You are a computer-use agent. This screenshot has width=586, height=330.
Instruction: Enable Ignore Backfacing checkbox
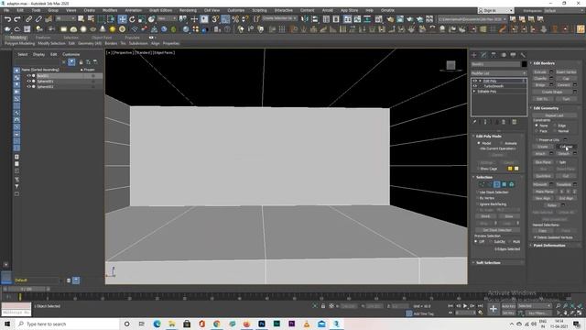[x=478, y=204]
